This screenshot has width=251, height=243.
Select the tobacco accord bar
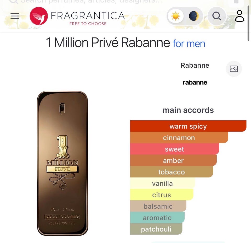click(x=172, y=172)
